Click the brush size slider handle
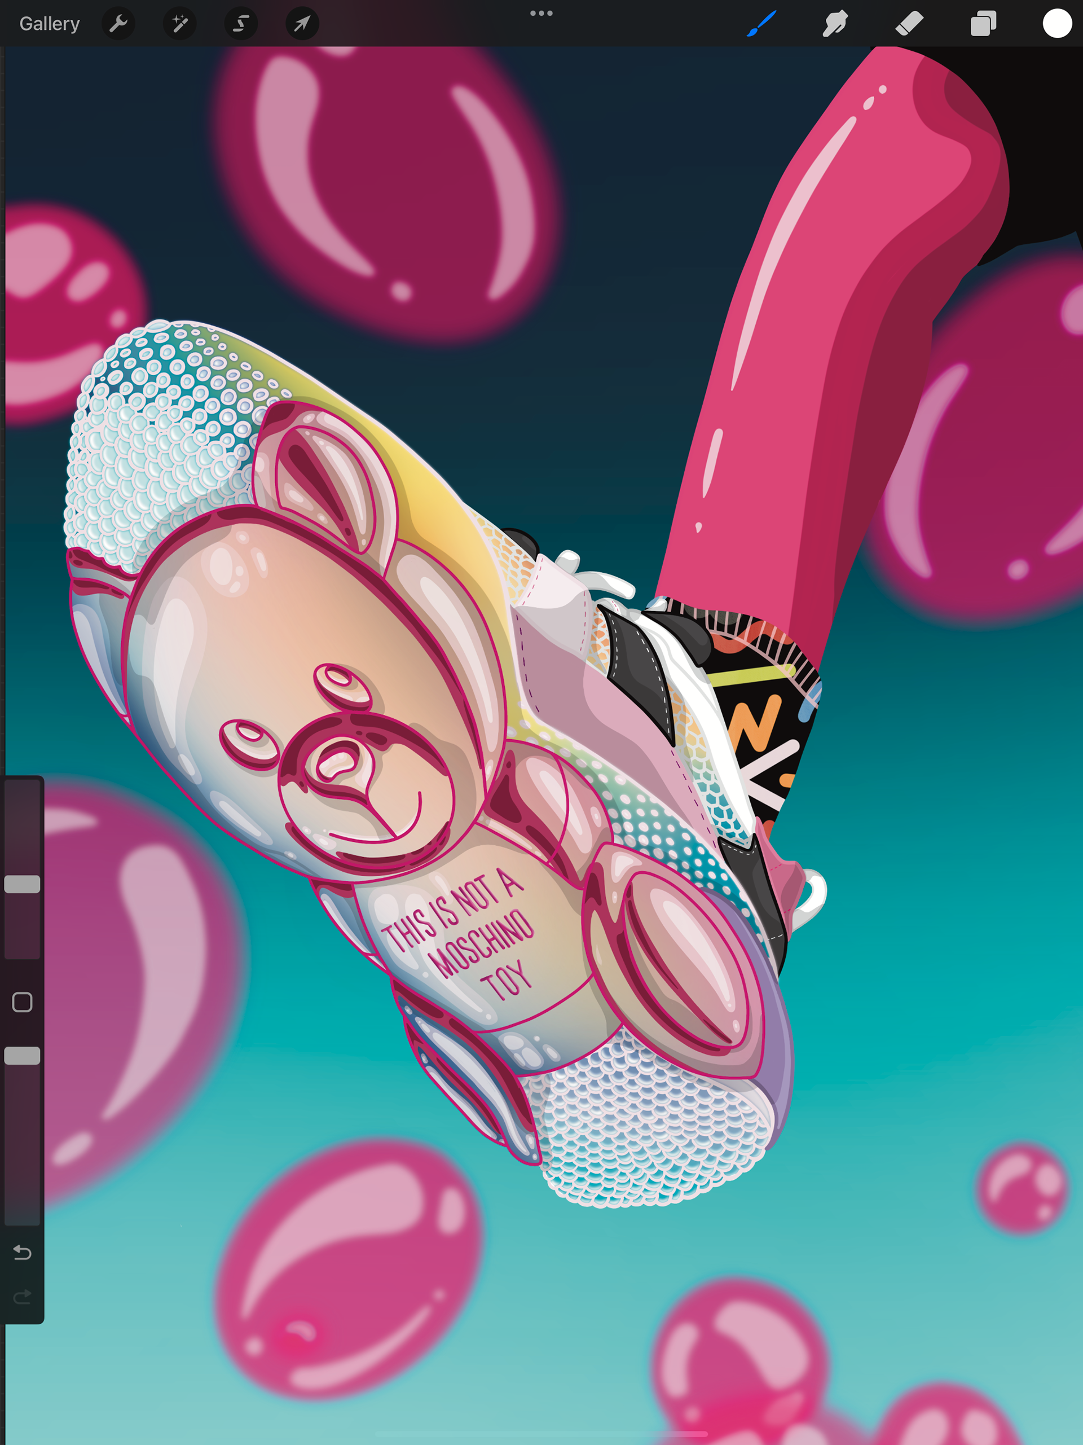The height and width of the screenshot is (1445, 1083). [x=22, y=884]
